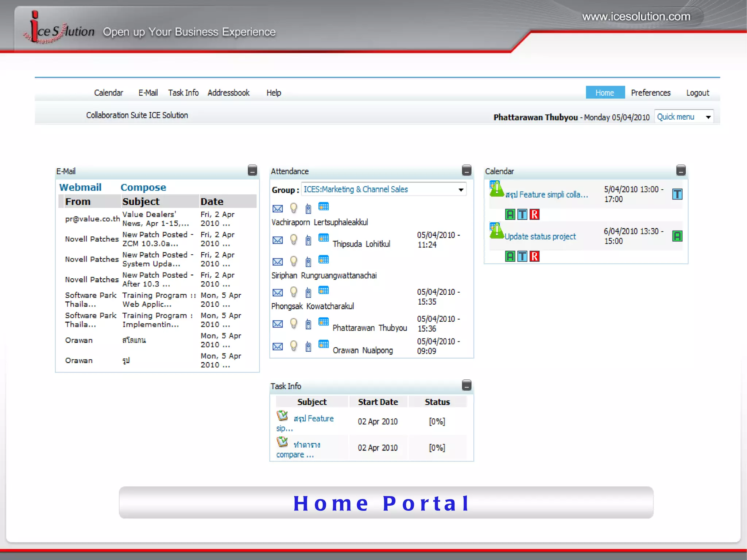This screenshot has width=747, height=560.
Task: Open Orawan's email with subject รูป
Action: pos(157,360)
